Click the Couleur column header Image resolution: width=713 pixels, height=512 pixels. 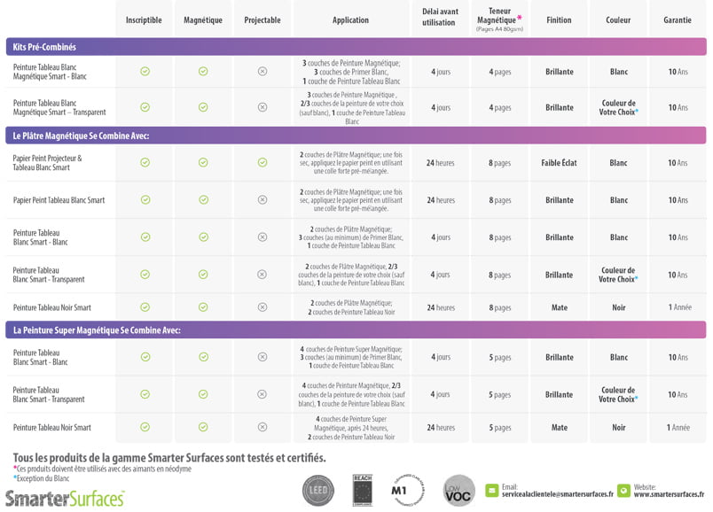point(618,19)
